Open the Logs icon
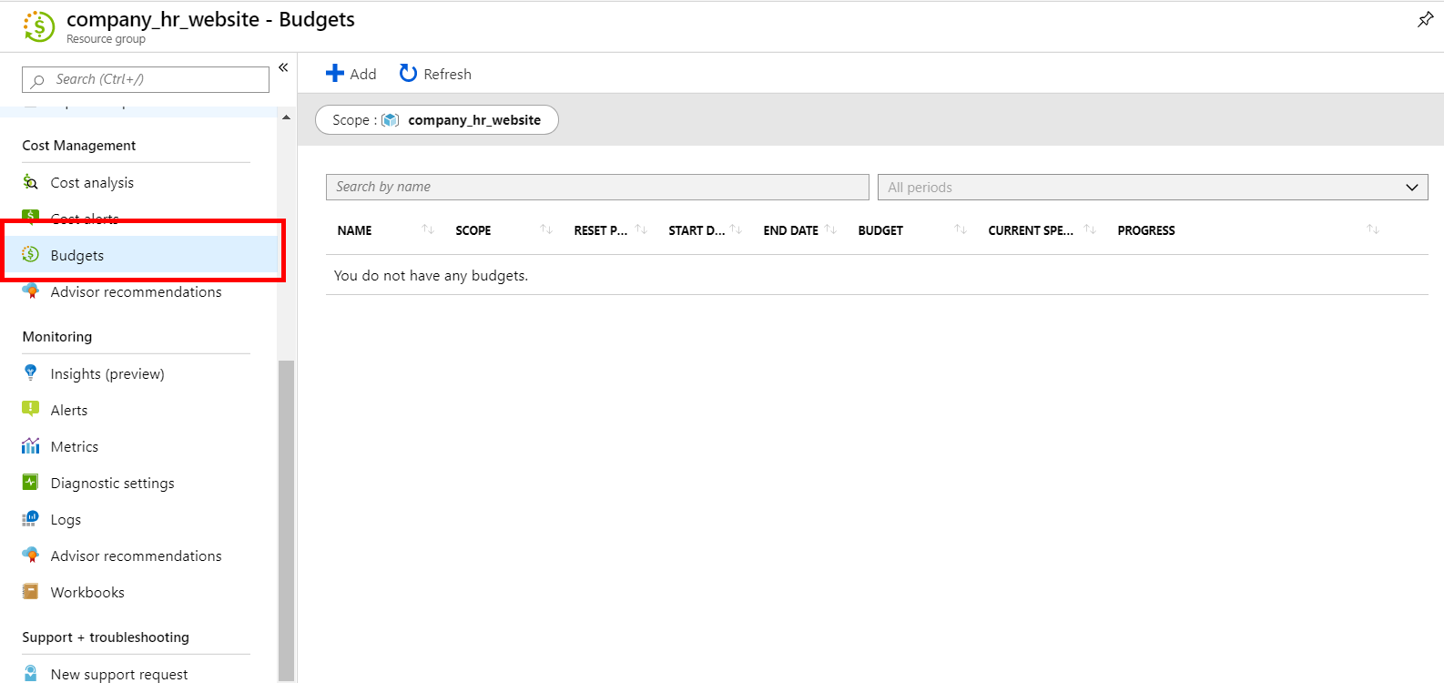1444x683 pixels. click(x=31, y=519)
